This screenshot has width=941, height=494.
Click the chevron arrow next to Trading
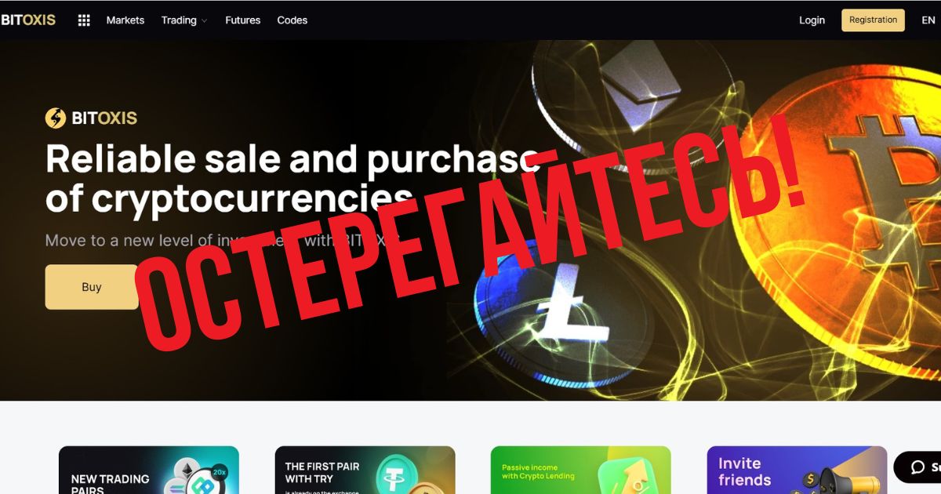point(205,21)
